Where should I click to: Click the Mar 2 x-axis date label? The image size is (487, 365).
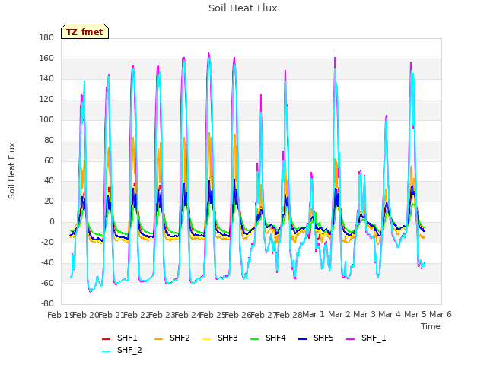pyautogui.click(x=339, y=314)
